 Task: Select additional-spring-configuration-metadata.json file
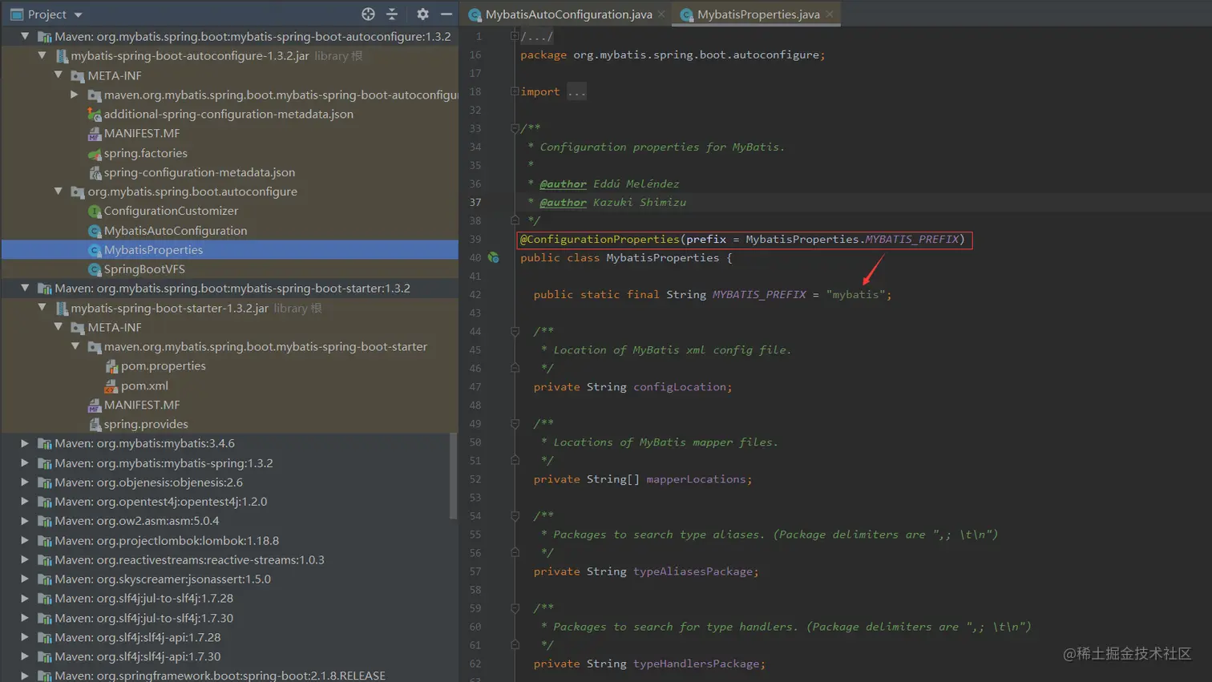pyautogui.click(x=228, y=114)
